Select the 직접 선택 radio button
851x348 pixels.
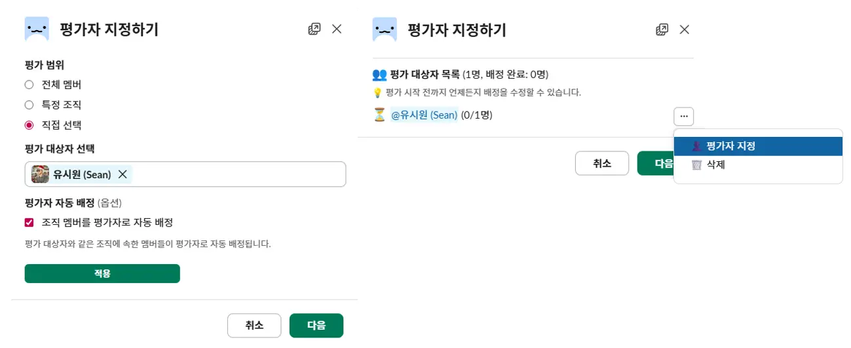tap(29, 125)
